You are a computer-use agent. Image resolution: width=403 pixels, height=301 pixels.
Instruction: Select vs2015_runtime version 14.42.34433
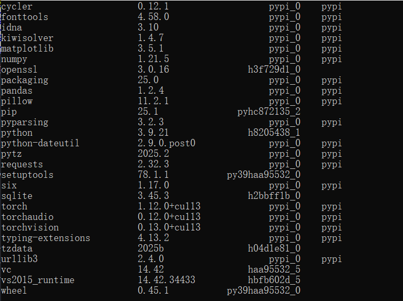(x=167, y=280)
